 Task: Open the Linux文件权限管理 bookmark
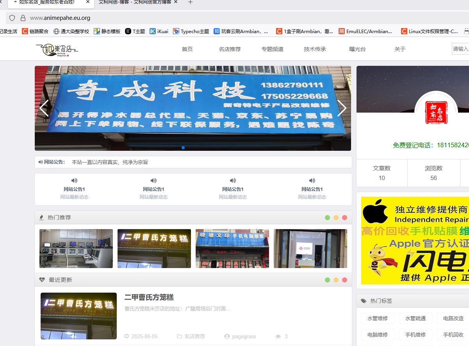tap(430, 31)
